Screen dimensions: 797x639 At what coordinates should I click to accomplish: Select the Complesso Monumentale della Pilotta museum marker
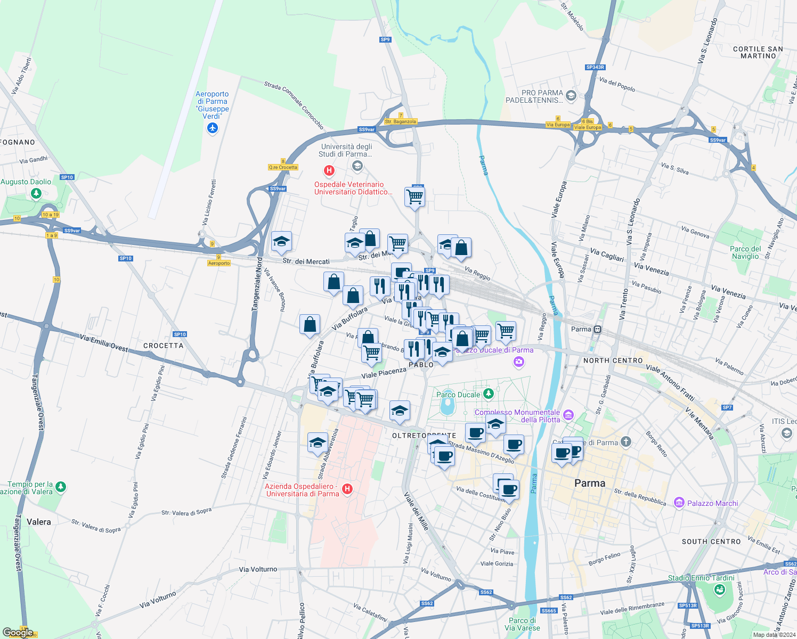pos(568,415)
